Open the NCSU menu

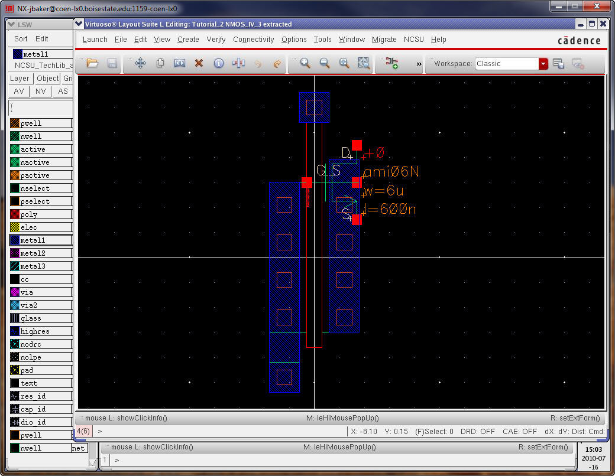pyautogui.click(x=413, y=40)
